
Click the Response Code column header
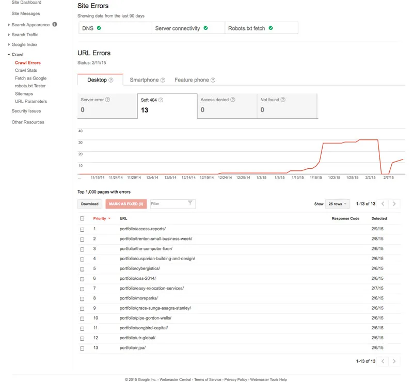[x=345, y=218]
